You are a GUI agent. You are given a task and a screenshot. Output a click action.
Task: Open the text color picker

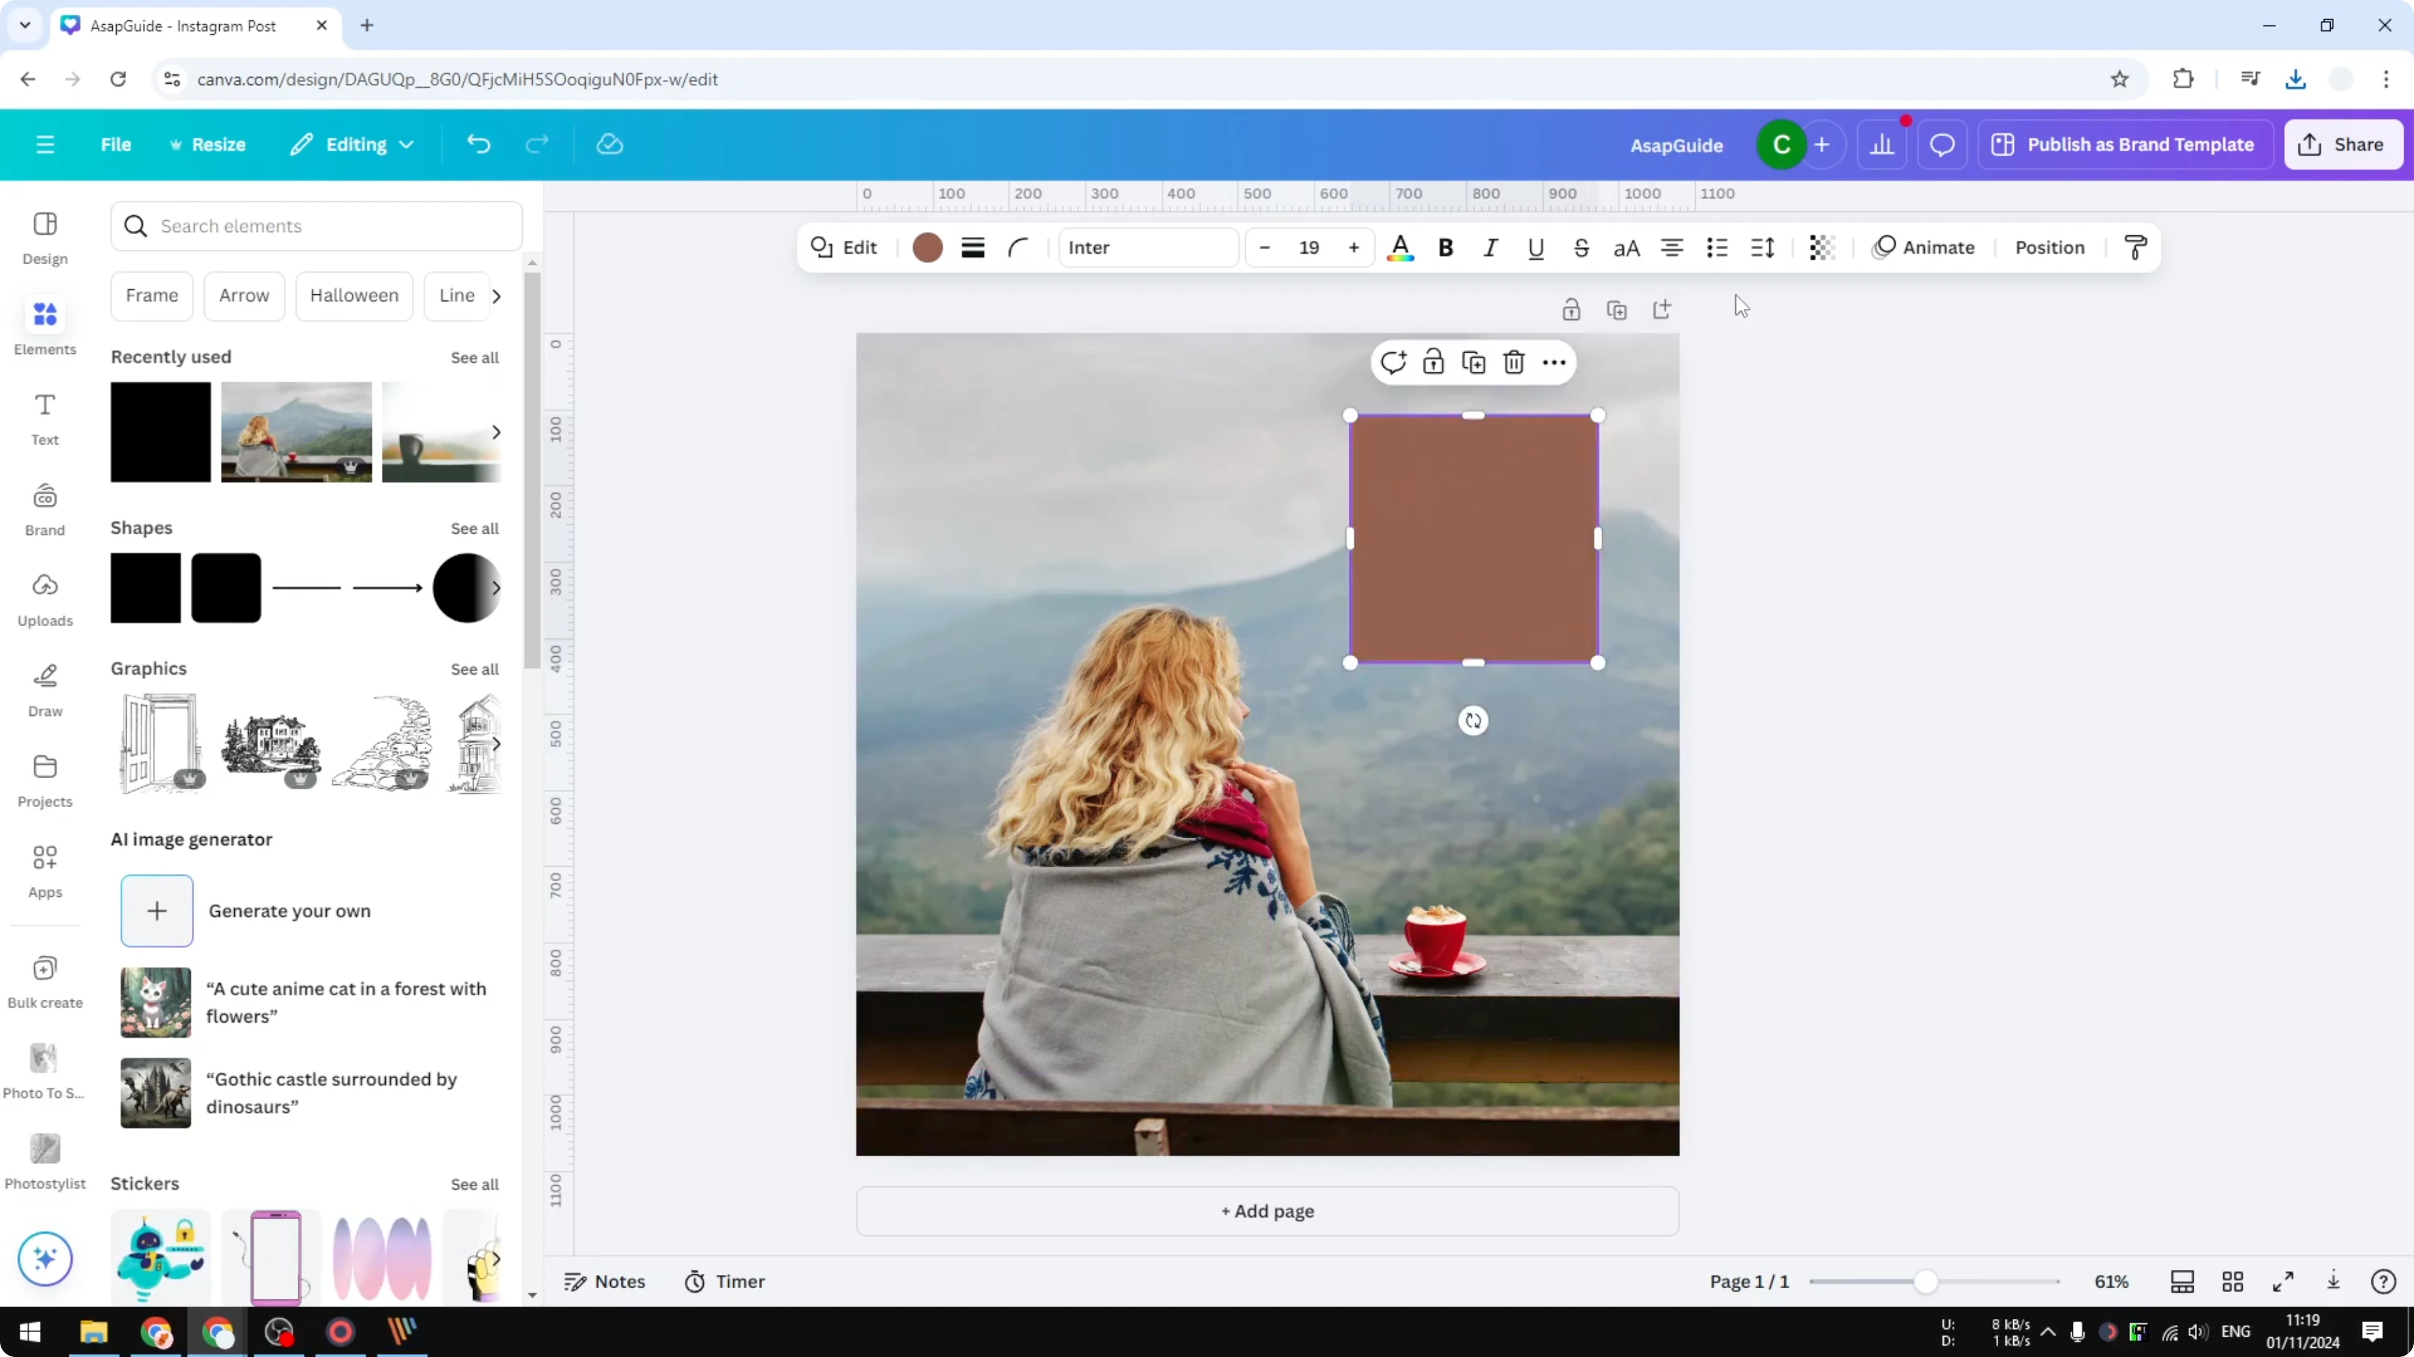pos(1400,247)
